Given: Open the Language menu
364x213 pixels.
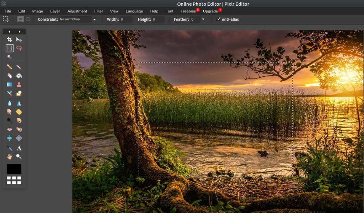Looking at the screenshot, I should (134, 11).
